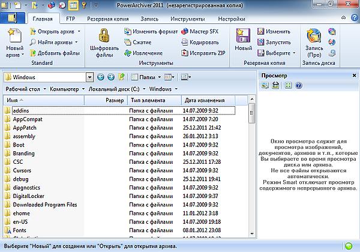The width and height of the screenshot is (360, 252).
Task: Switch to the FTP ribbon tab
Action: point(71,19)
